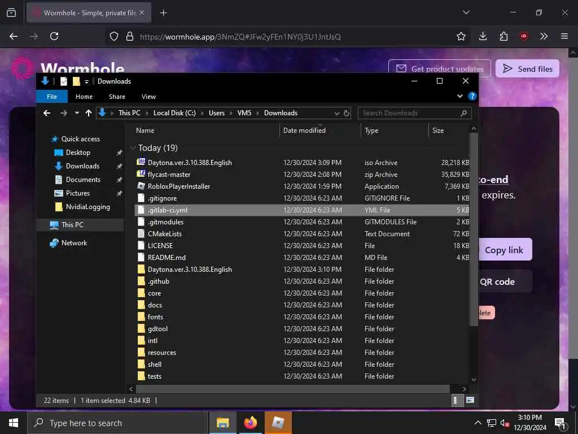Refresh the Downloads folder in the address bar
This screenshot has height=434, width=578.
pos(347,113)
